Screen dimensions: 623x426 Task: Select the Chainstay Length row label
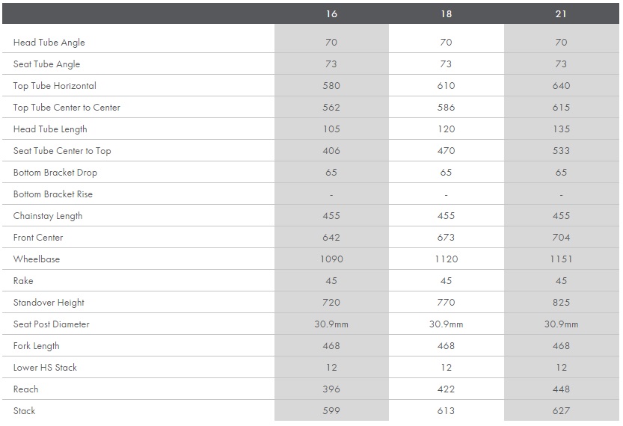pyautogui.click(x=48, y=216)
